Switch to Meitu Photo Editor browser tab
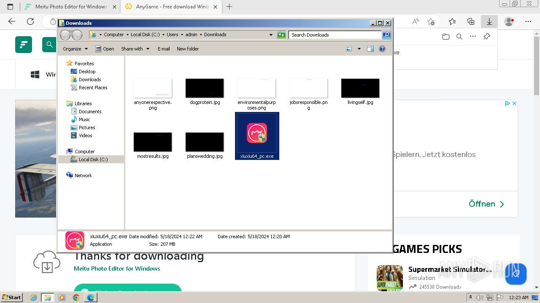The width and height of the screenshot is (540, 303). tap(70, 7)
